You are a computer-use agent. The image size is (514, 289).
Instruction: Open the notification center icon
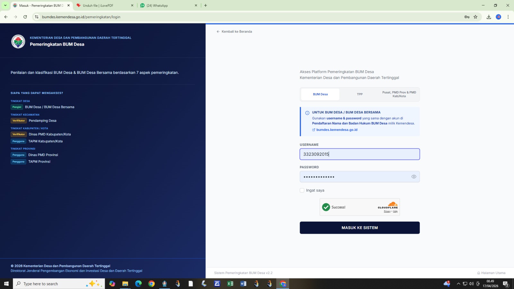(x=506, y=284)
